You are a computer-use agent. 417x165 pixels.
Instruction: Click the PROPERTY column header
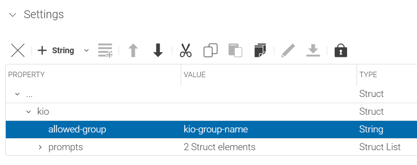[x=26, y=75]
